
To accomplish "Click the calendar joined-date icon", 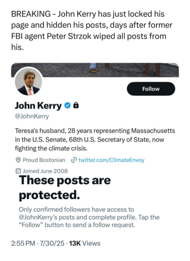I will [x=18, y=171].
